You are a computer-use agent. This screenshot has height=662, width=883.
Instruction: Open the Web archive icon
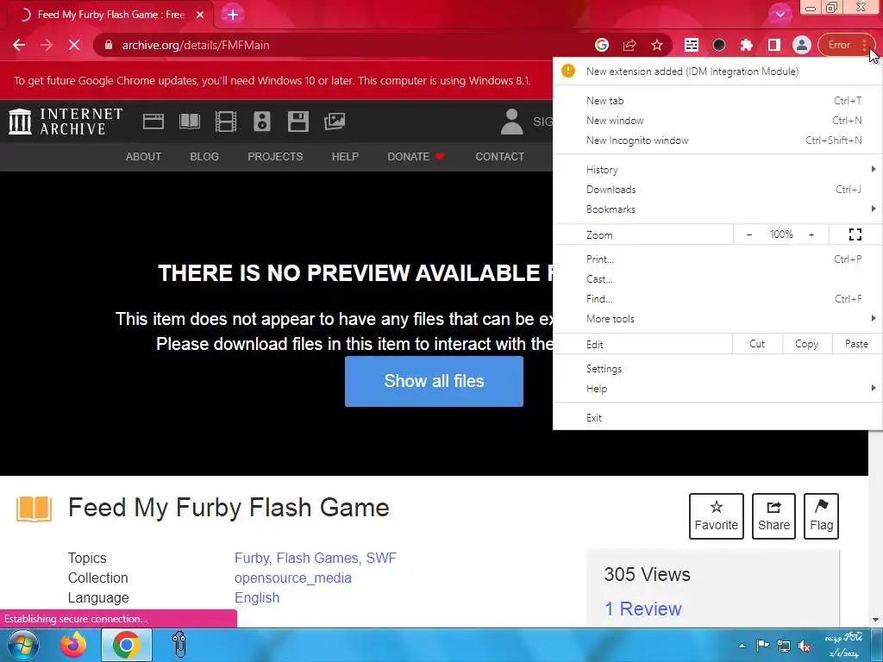pyautogui.click(x=153, y=122)
